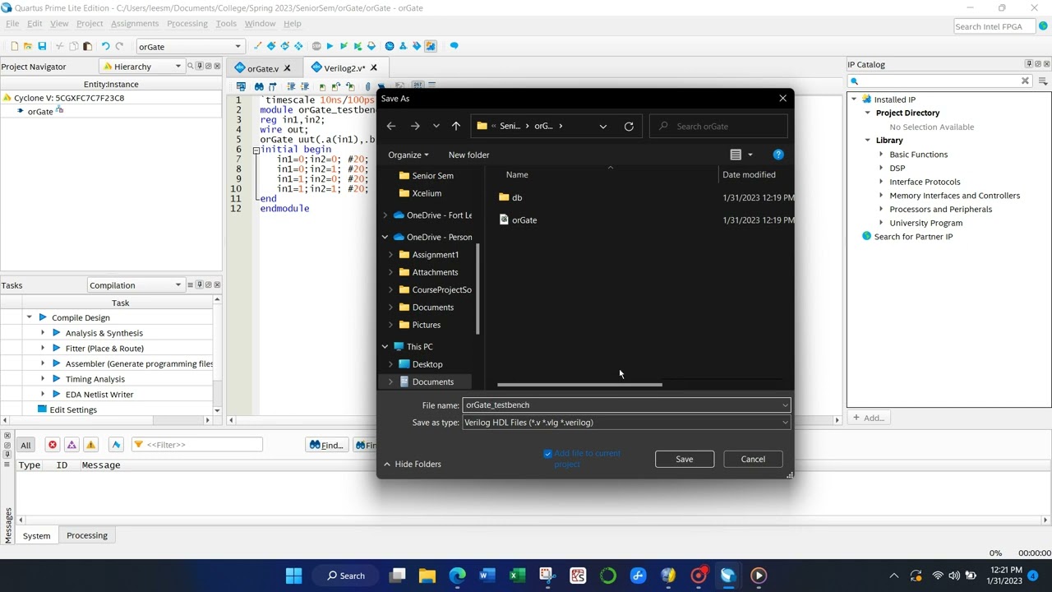Open the view options dropdown in dialog
The height and width of the screenshot is (592, 1052).
pos(750,155)
